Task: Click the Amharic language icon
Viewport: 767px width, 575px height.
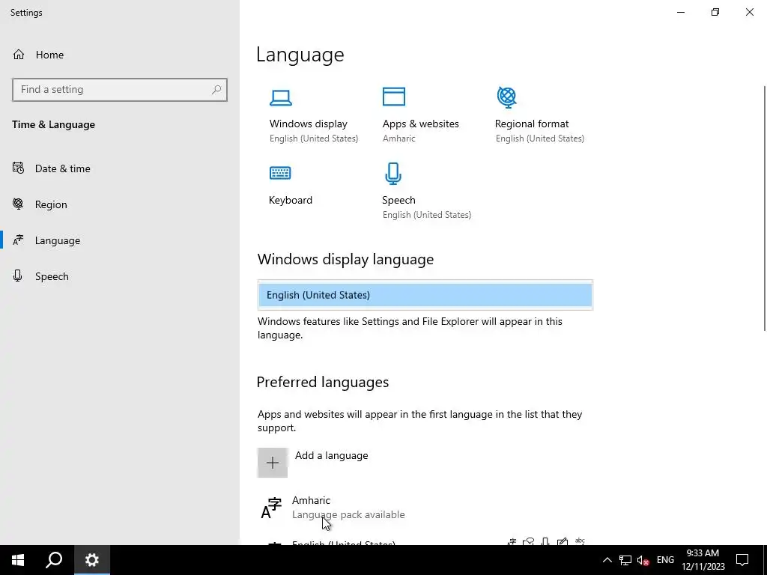Action: (x=271, y=508)
